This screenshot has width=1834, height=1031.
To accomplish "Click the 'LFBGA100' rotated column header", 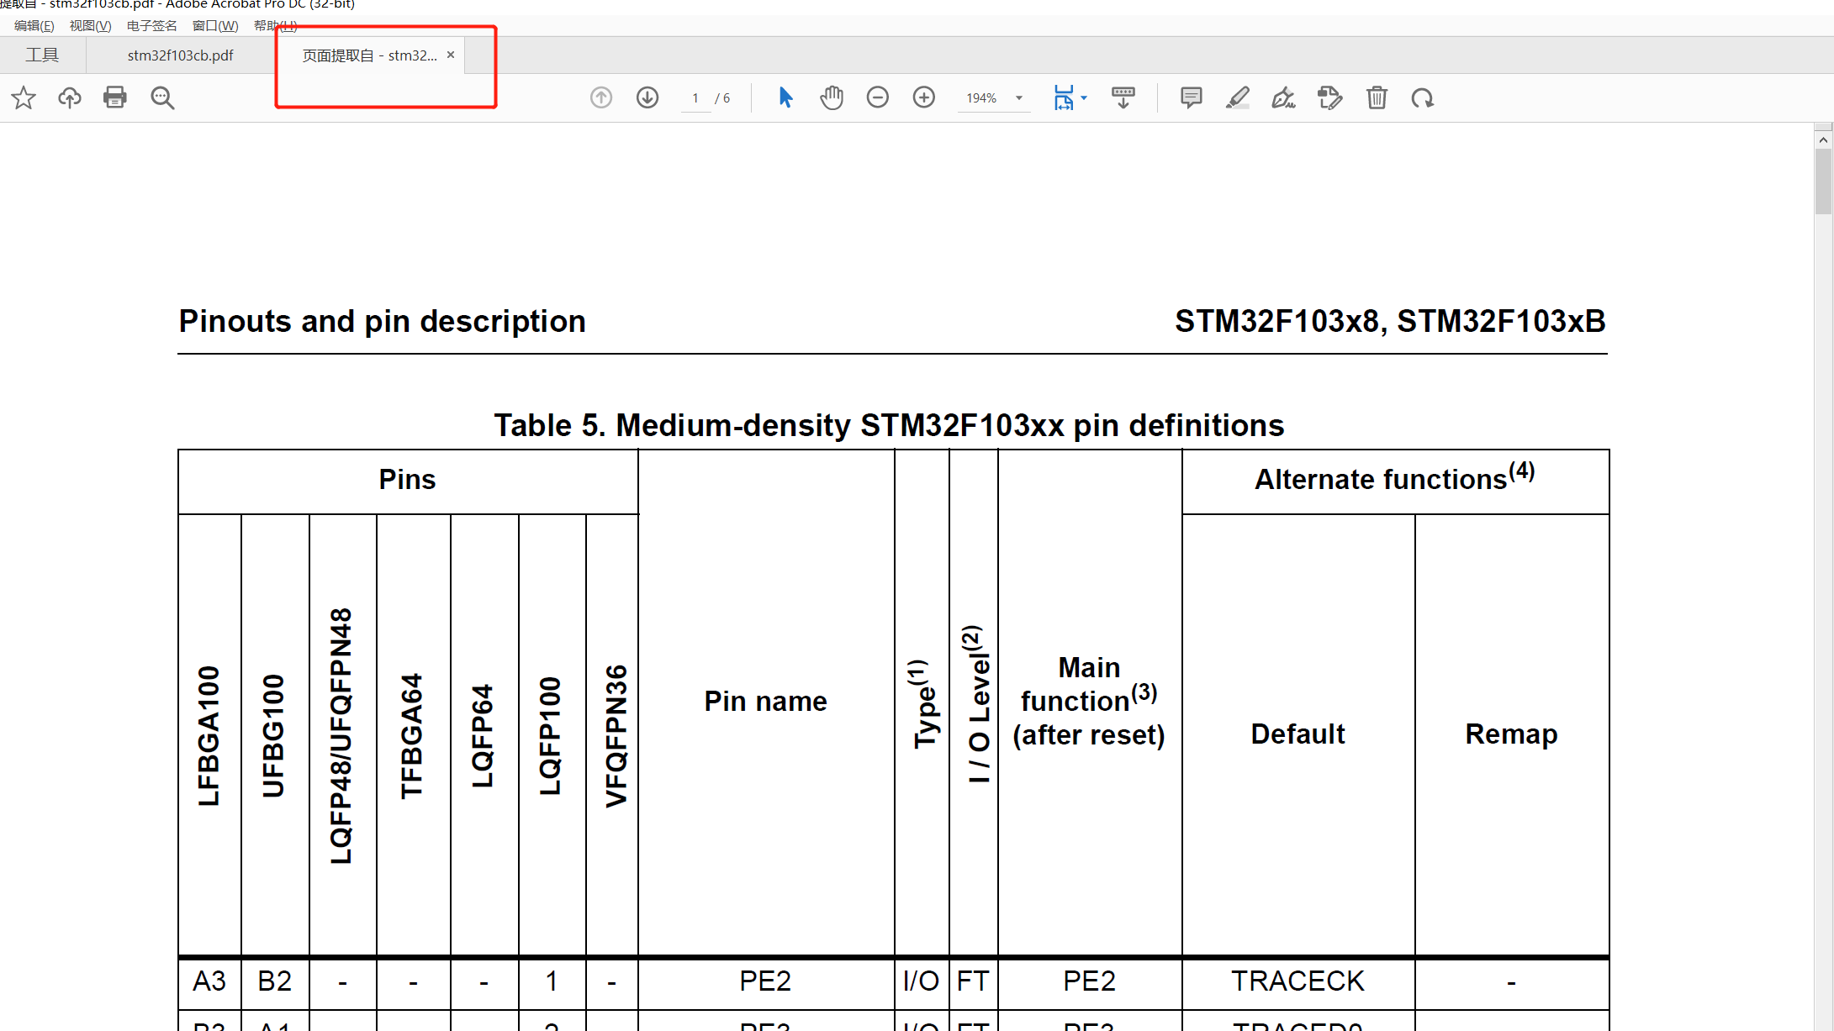I will (x=209, y=736).
